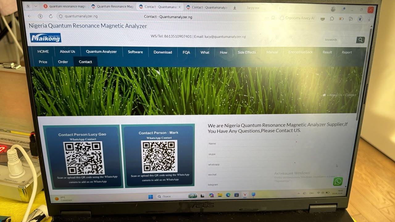Open the About Us menu item

(x=68, y=51)
